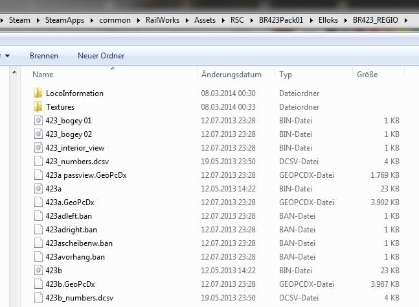
Task: Navigate to SteamApps in the breadcrumb path
Action: coord(65,20)
